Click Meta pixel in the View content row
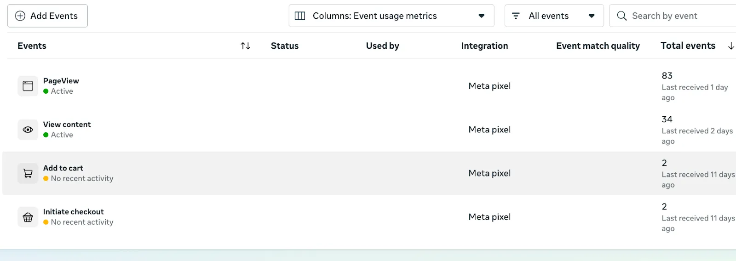 click(489, 130)
